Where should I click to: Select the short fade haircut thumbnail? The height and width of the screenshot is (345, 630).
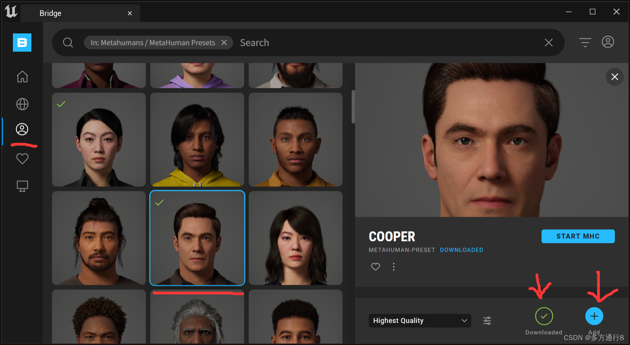(x=295, y=317)
